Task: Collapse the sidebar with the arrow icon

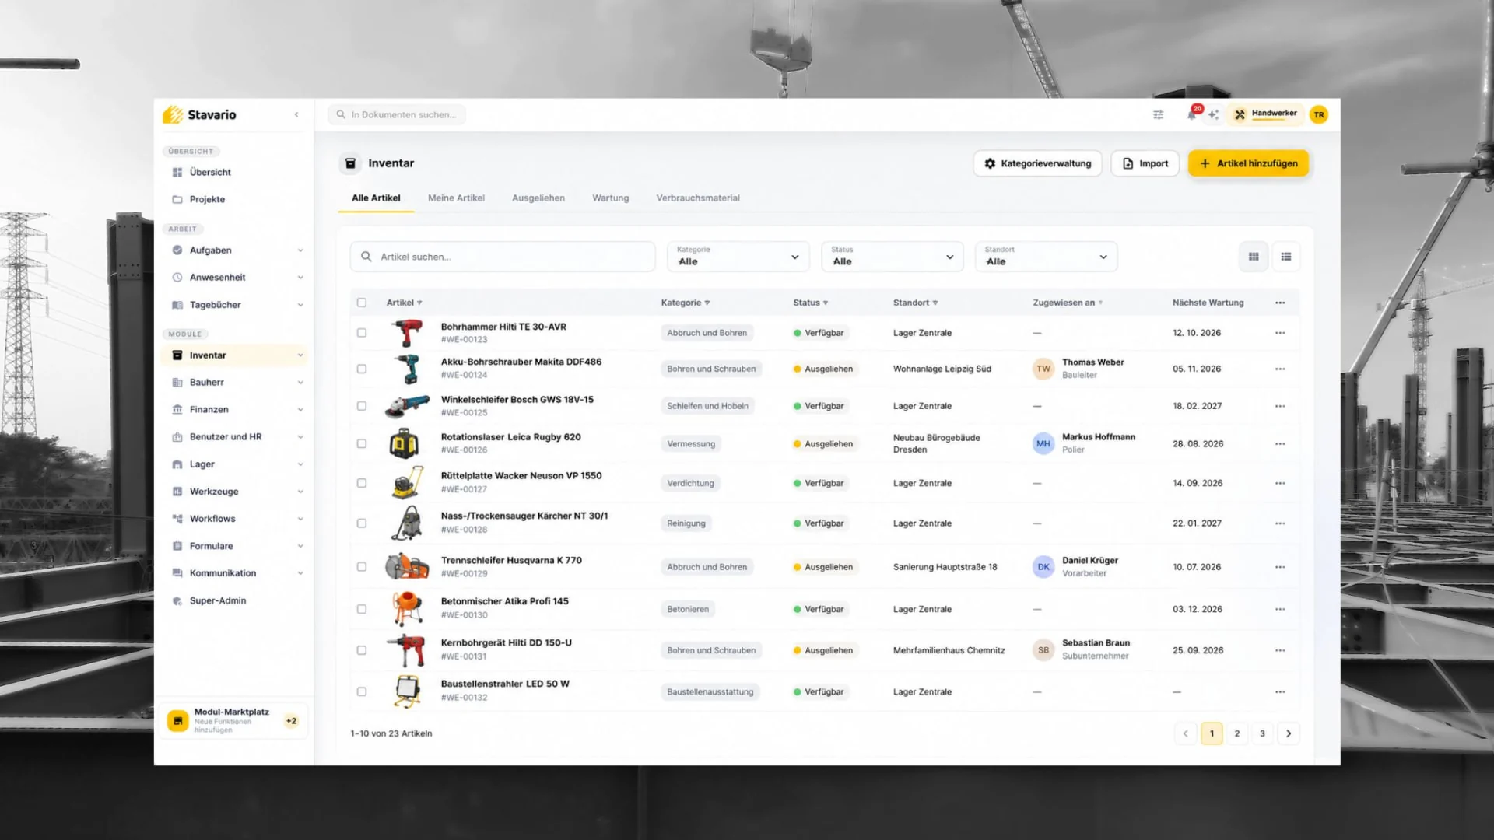Action: [x=296, y=115]
